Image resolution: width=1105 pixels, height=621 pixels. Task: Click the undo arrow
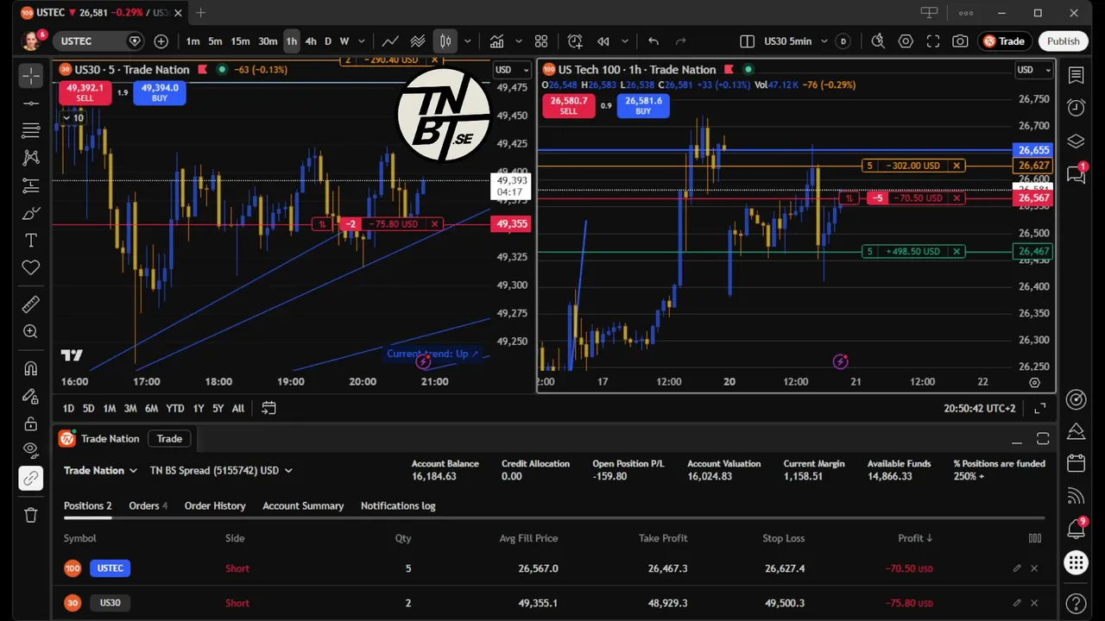click(x=654, y=41)
